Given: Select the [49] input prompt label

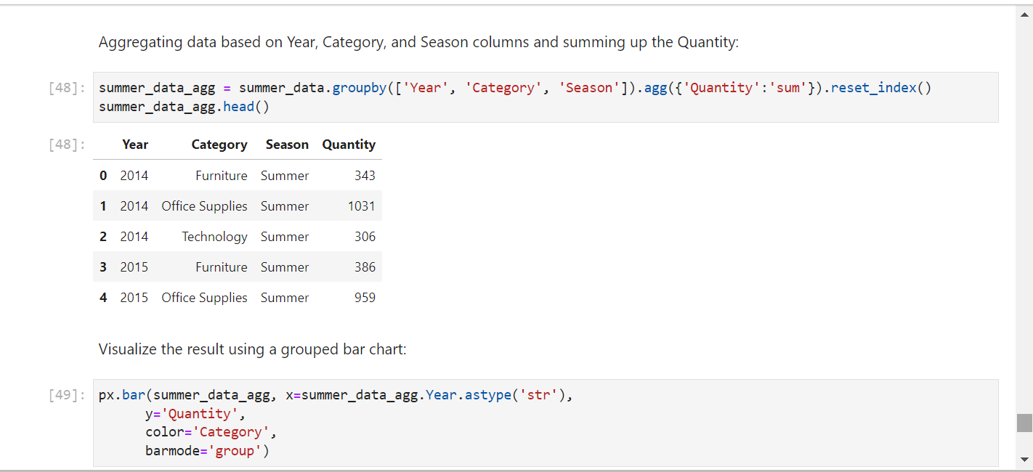Looking at the screenshot, I should pyautogui.click(x=67, y=396).
